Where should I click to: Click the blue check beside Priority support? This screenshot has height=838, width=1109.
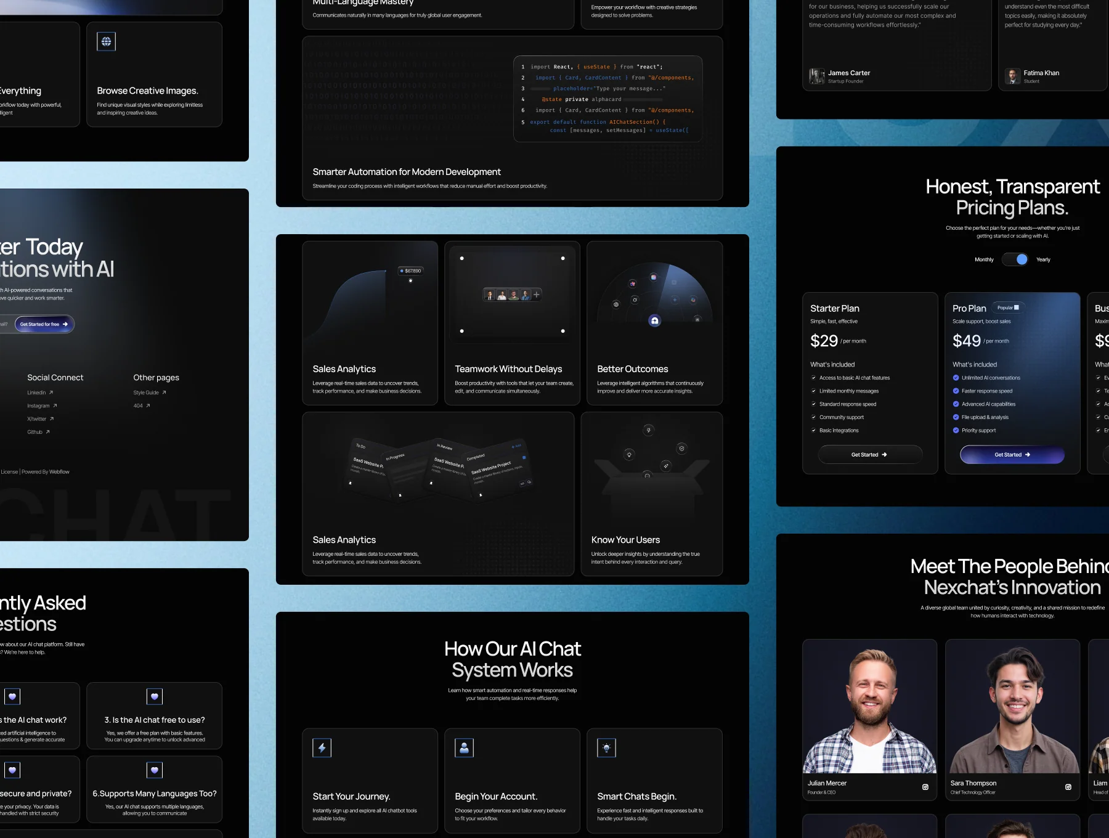point(956,431)
